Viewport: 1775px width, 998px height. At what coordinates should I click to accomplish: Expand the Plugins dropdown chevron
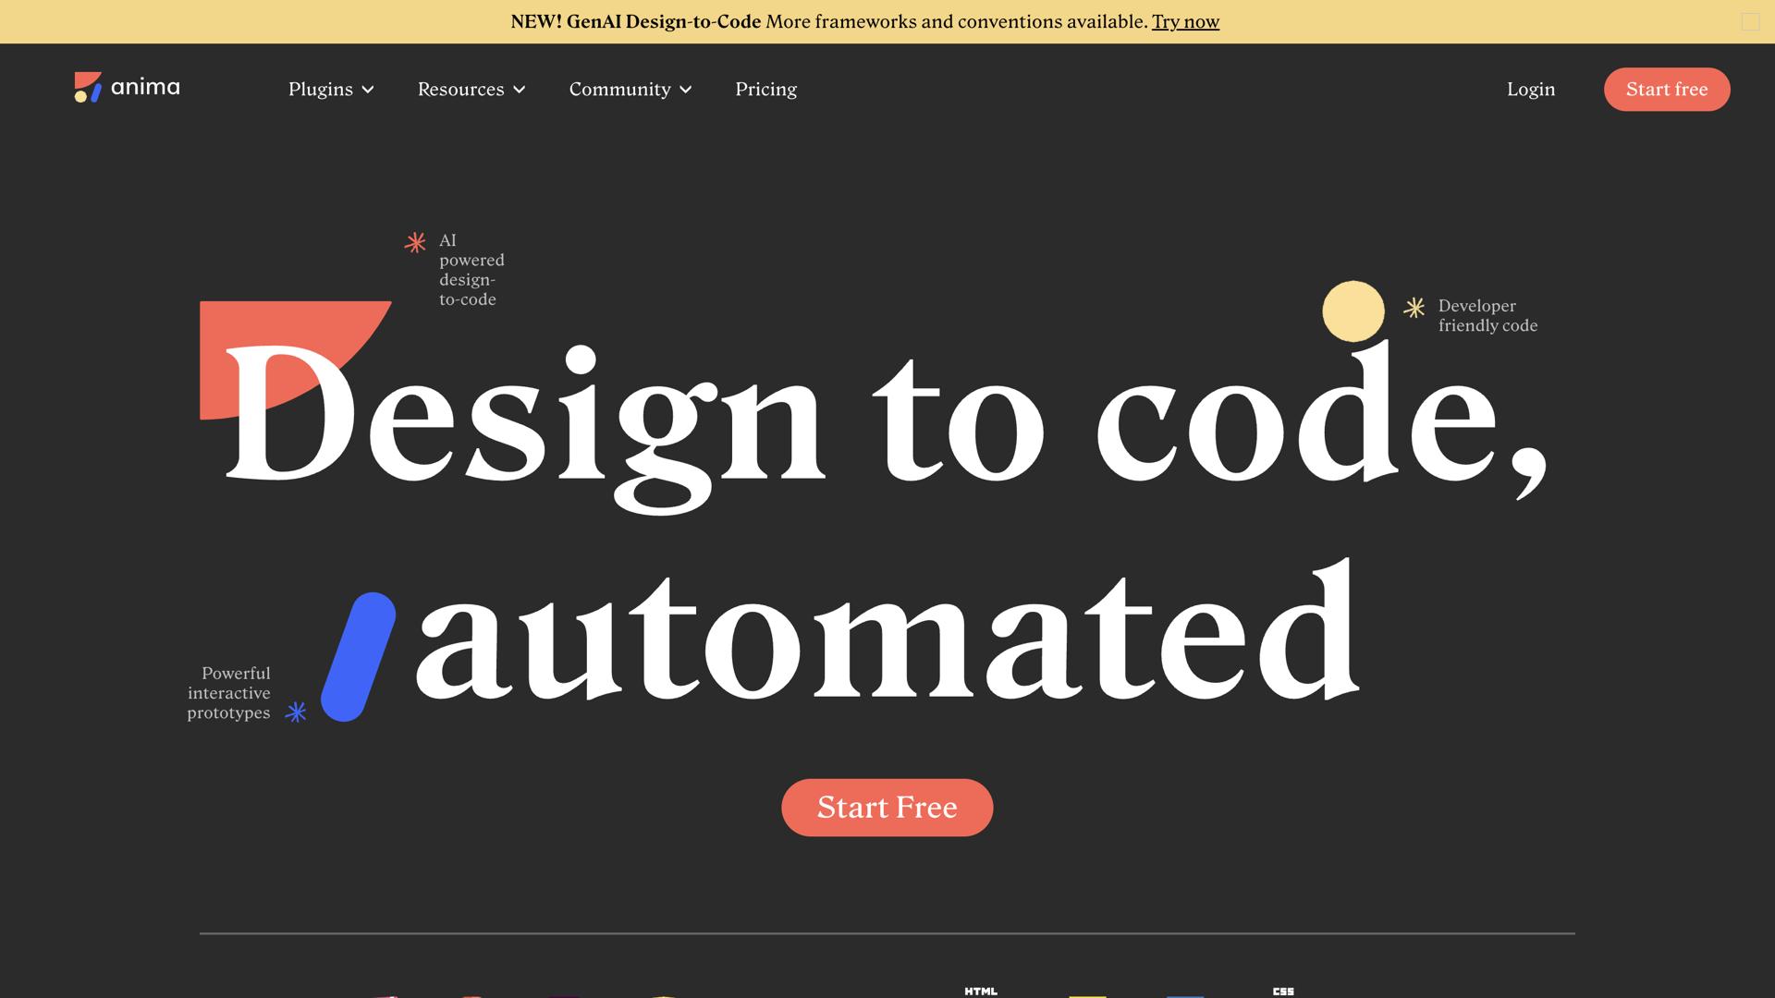(x=368, y=90)
